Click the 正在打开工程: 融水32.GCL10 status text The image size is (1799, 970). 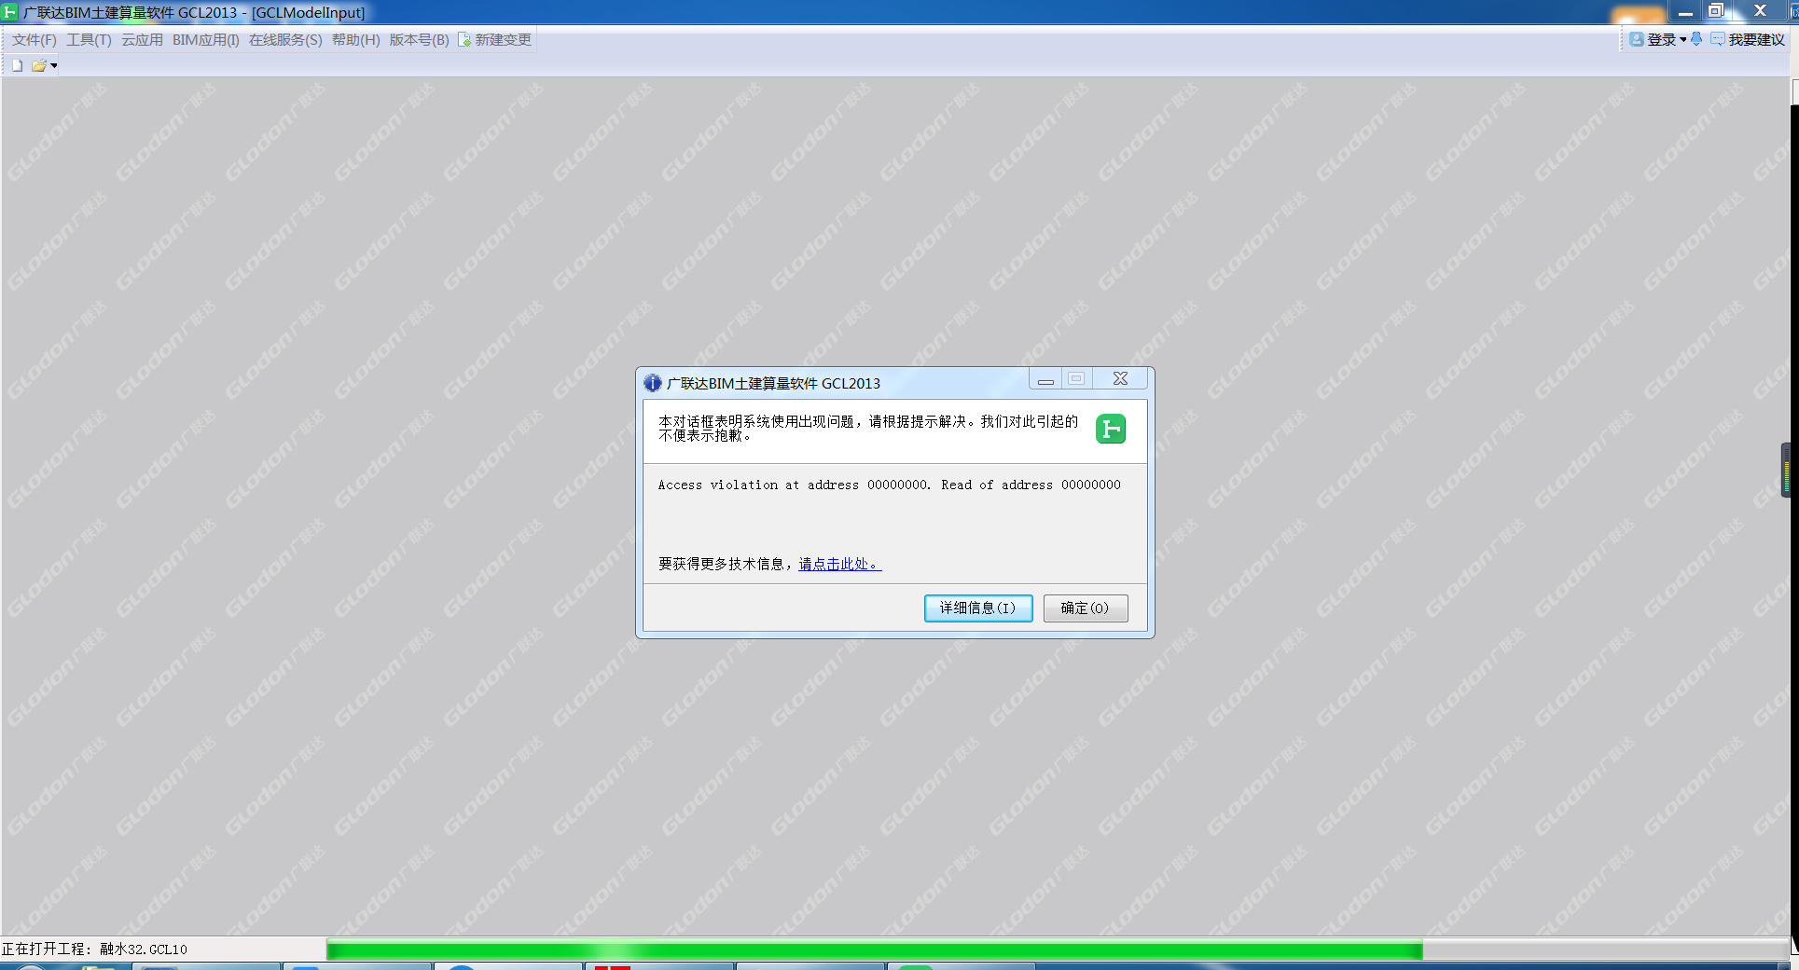(x=94, y=950)
